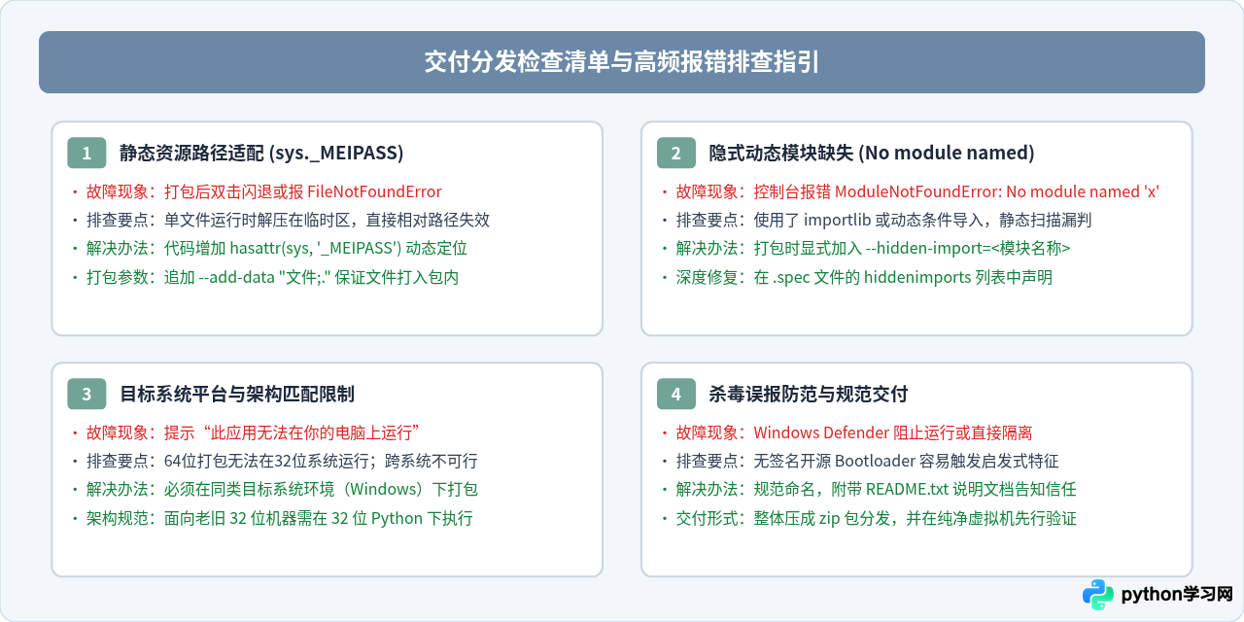Click line 无签名开源 Bootloader 容易触发启发式特征
Screen dimensions: 1244x622
859,461
